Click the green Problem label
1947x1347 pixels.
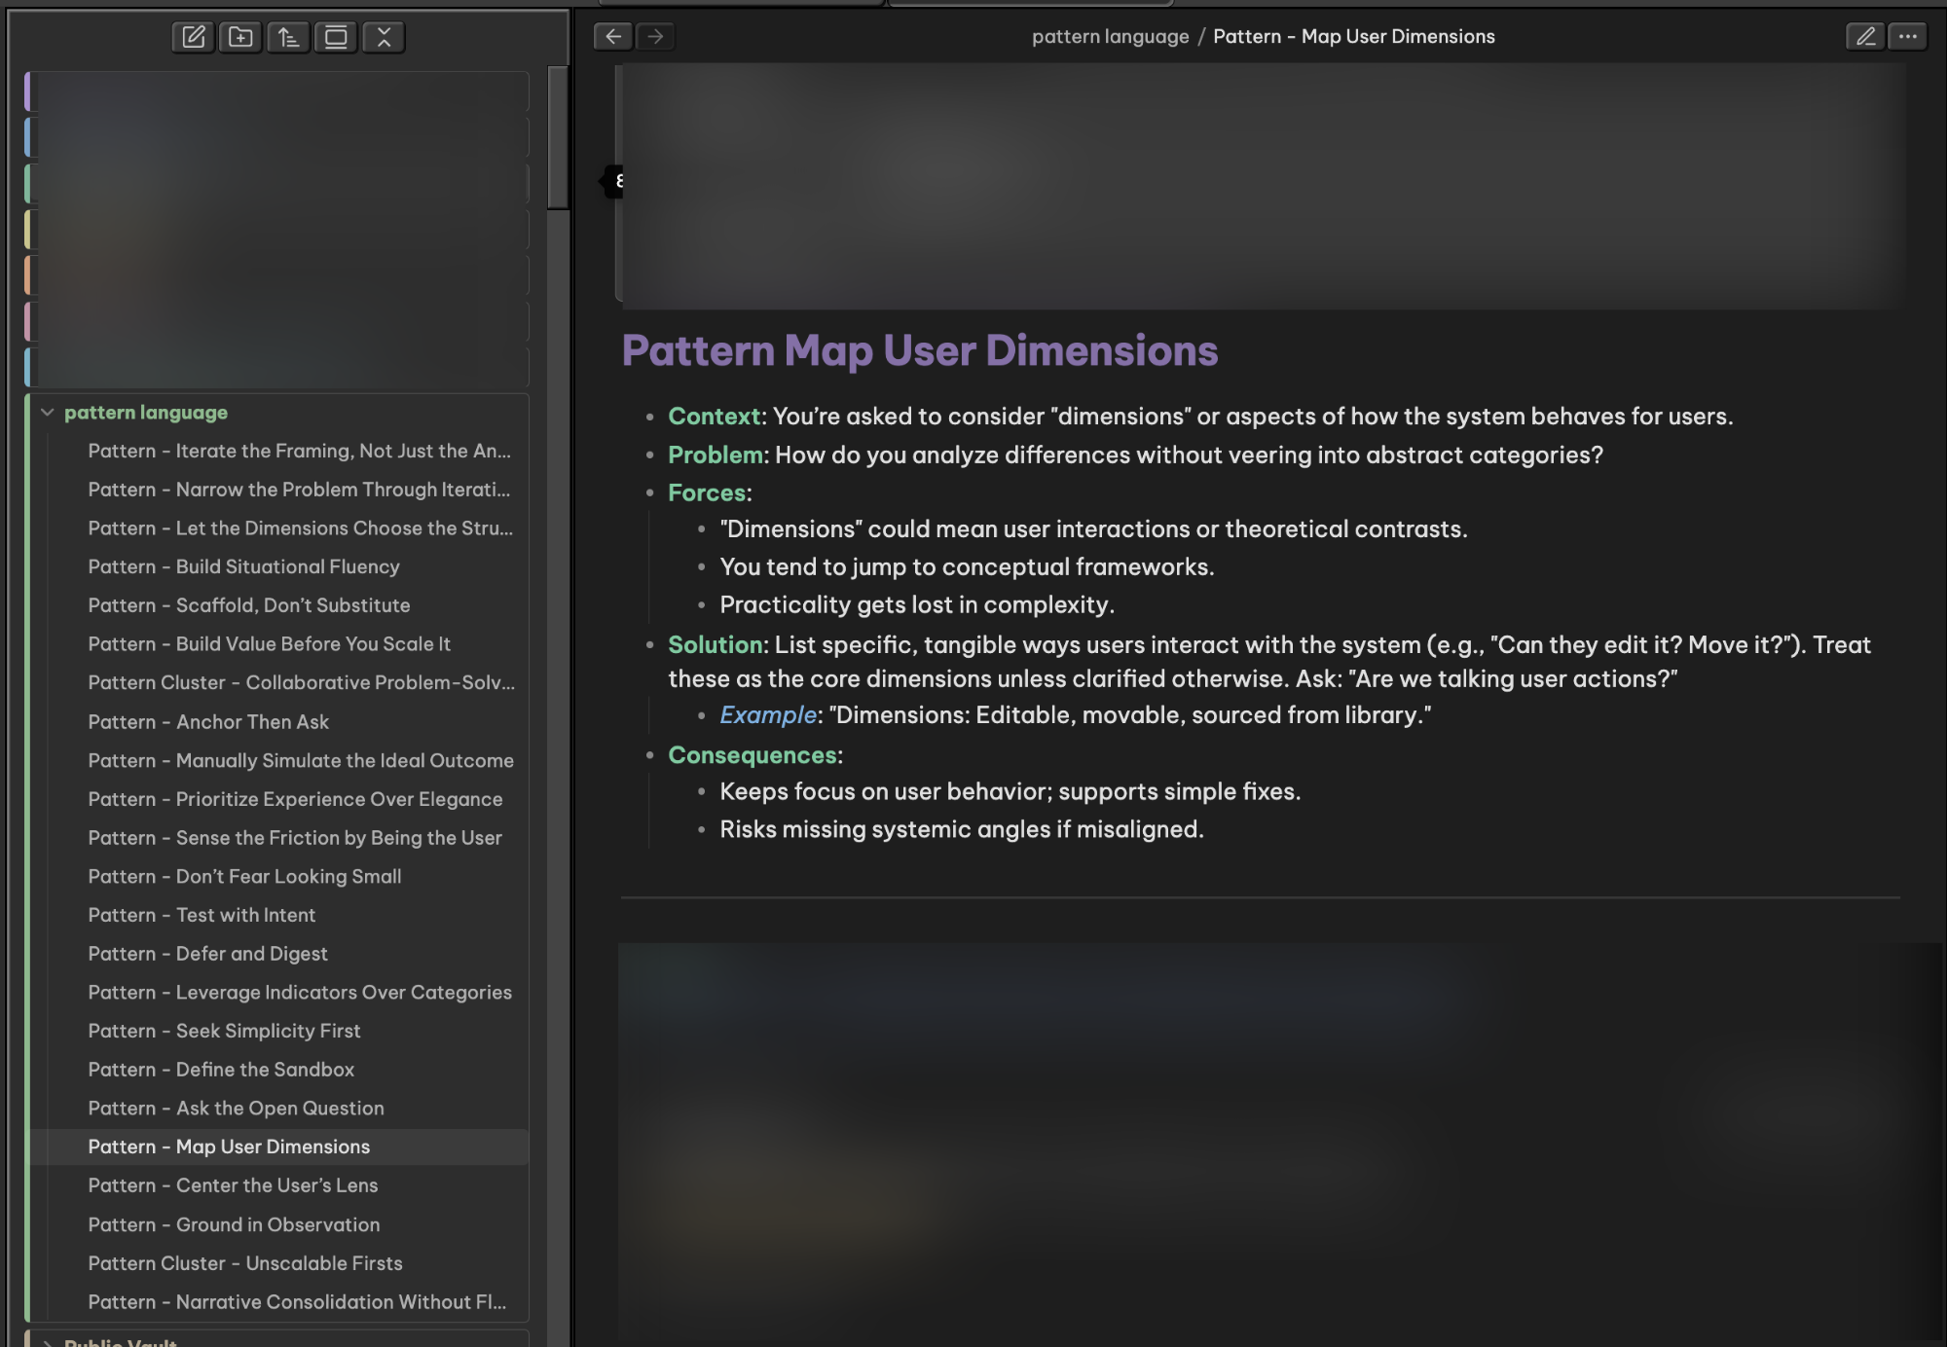716,455
